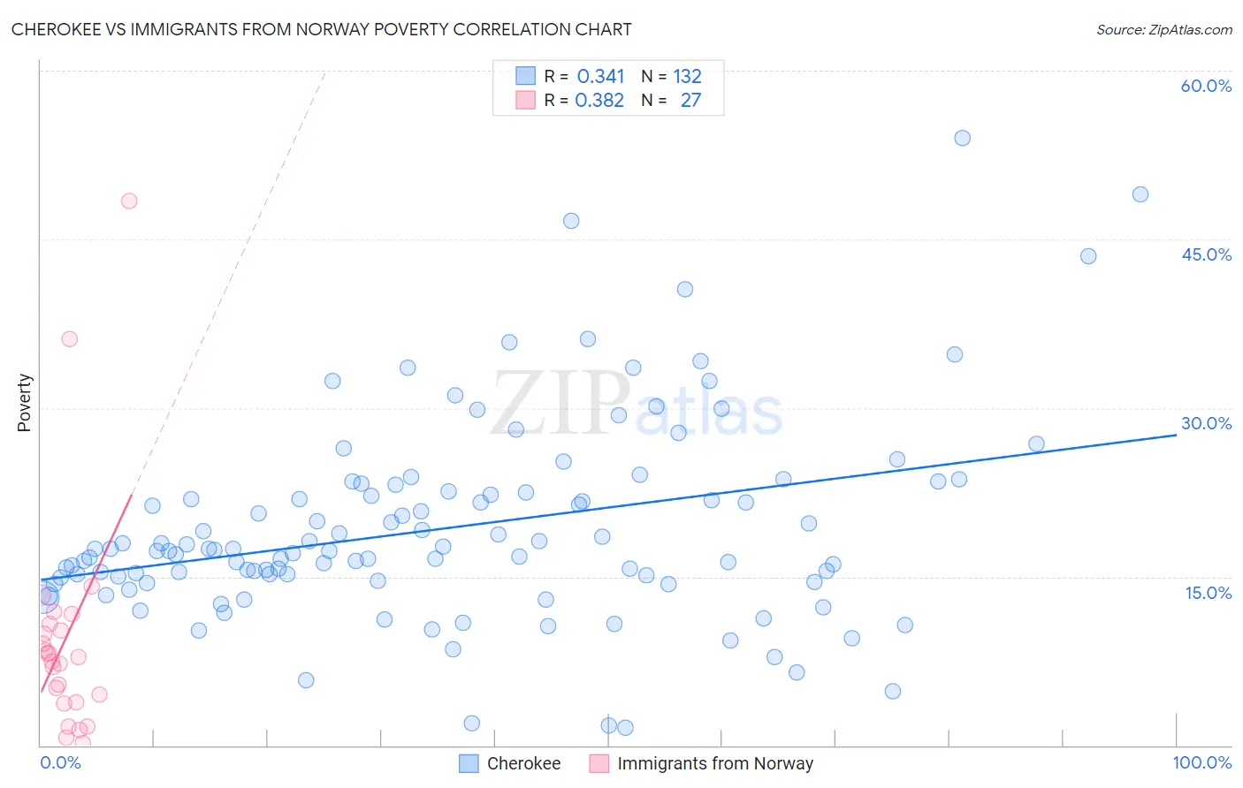Click the pink data point near 36% poverty

[70, 338]
